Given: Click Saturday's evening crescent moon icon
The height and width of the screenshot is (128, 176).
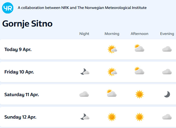Looking at the screenshot, I should coord(167,94).
